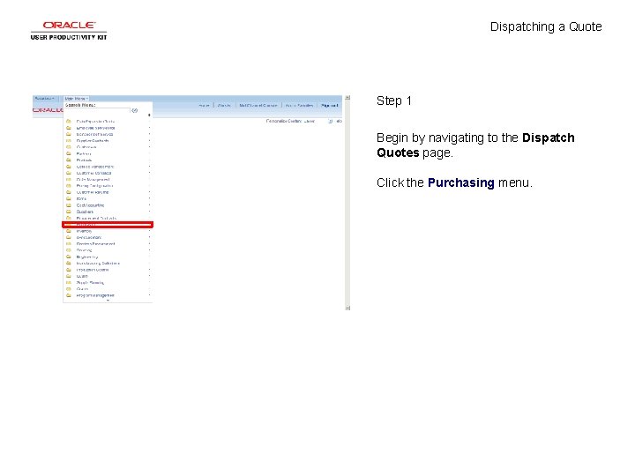Image resolution: width=635 pixels, height=476 pixels.
Task: Collapse the Main Menu dropdown
Action: pyautogui.click(x=77, y=99)
